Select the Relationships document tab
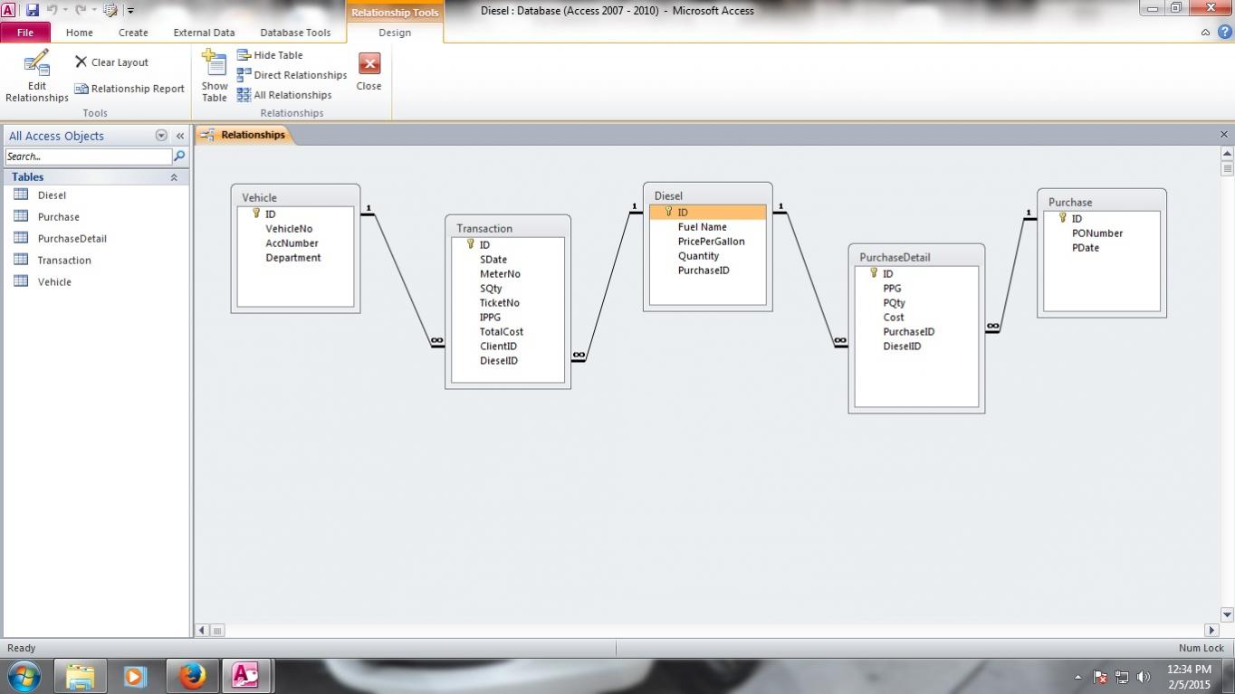 tap(244, 135)
